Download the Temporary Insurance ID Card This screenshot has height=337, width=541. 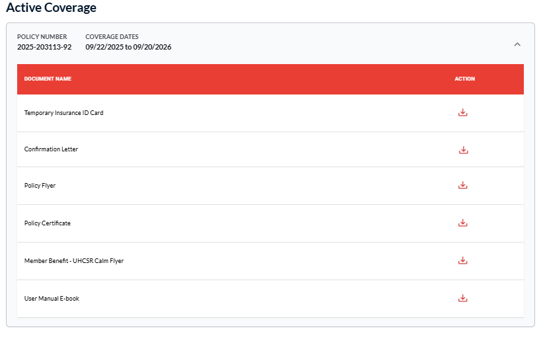click(x=463, y=113)
